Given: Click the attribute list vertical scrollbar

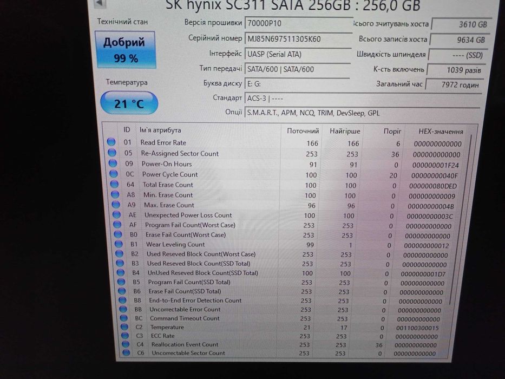Looking at the screenshot, I should (461, 219).
